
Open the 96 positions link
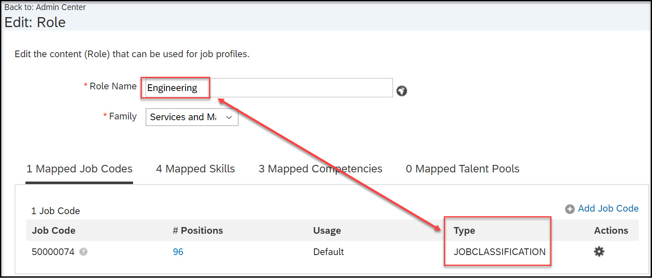pos(178,252)
